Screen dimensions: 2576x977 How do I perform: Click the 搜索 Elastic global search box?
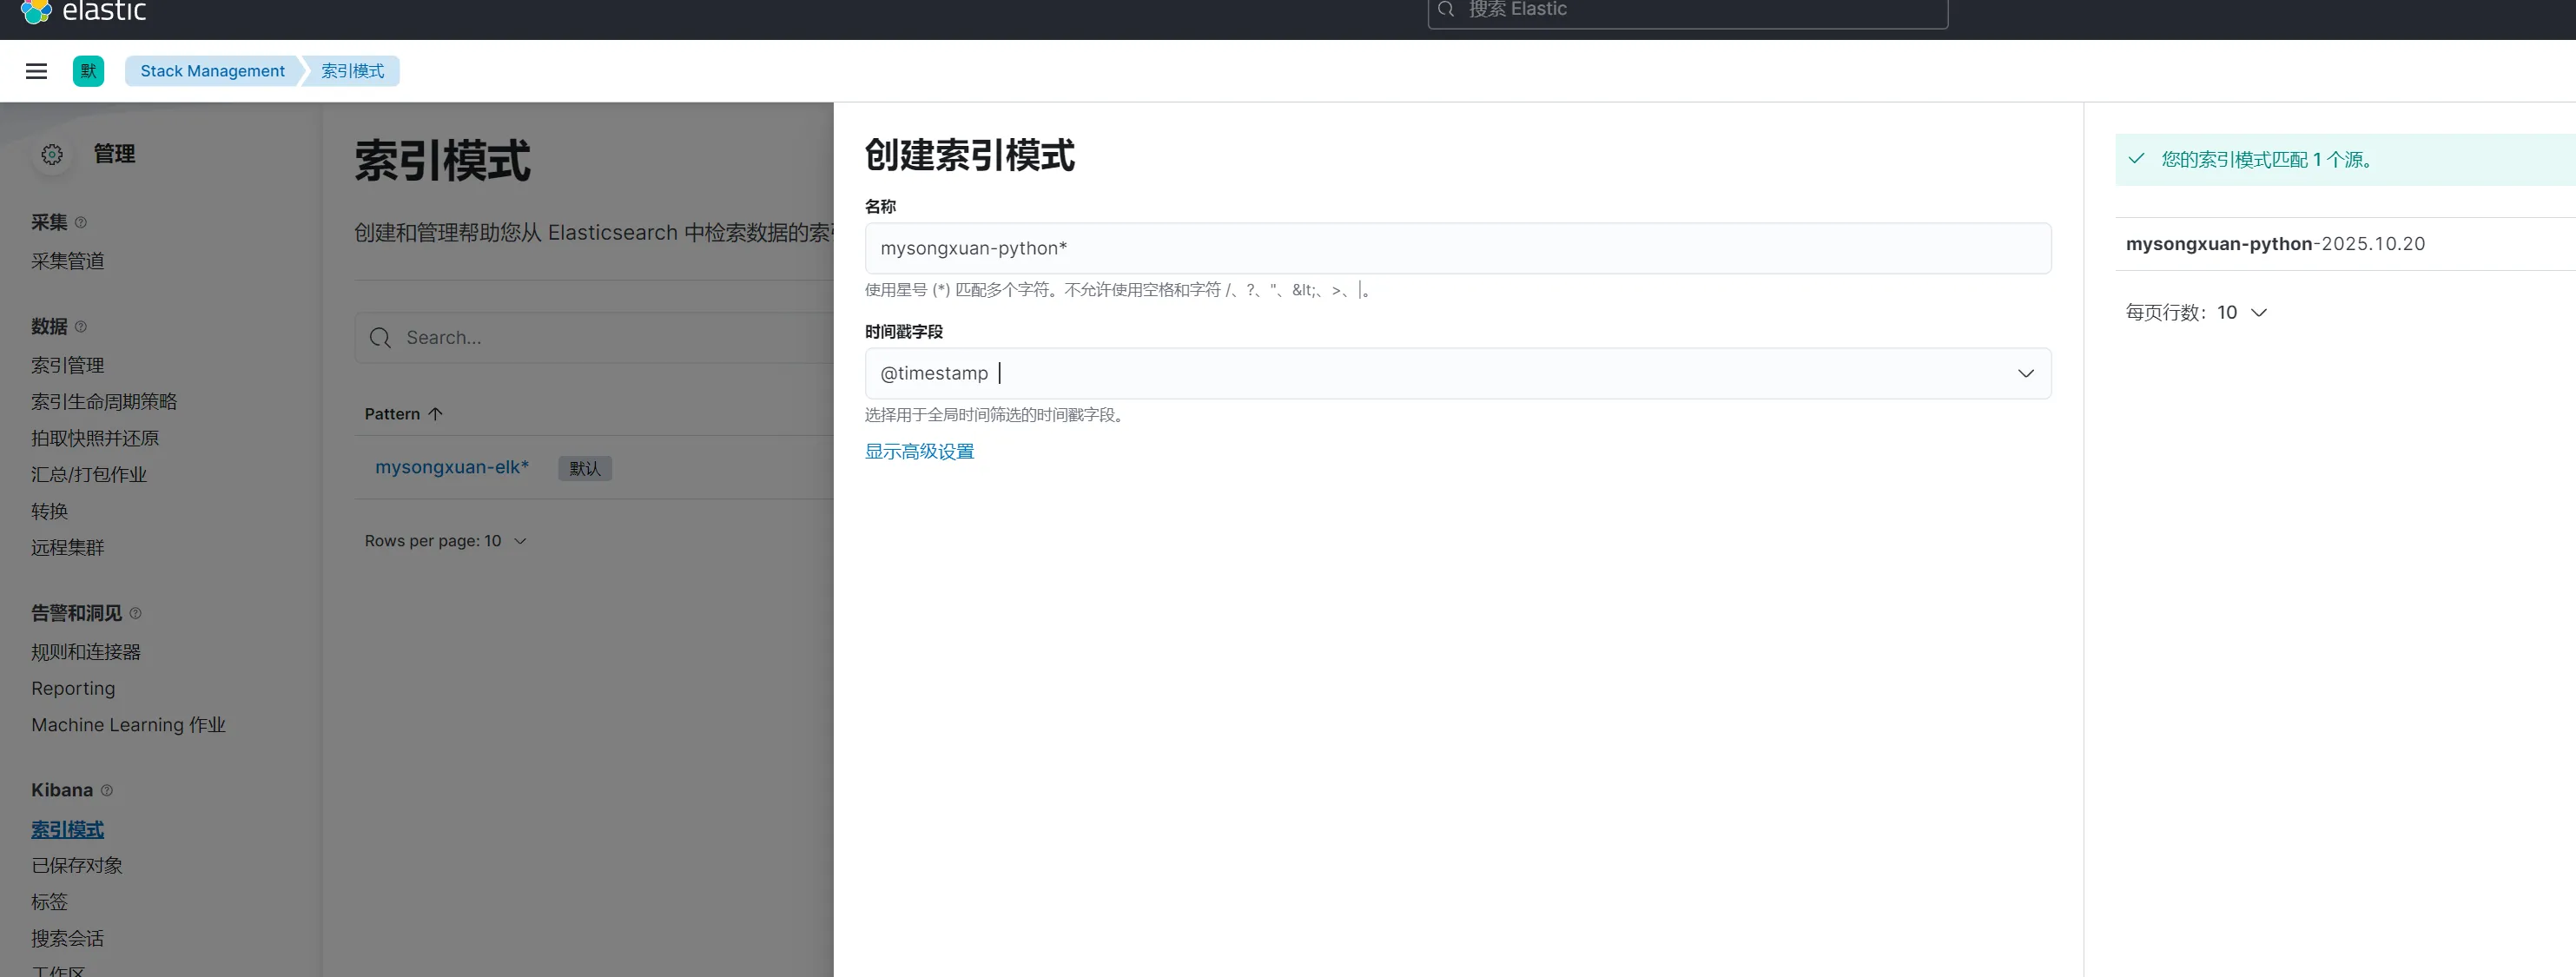[1687, 10]
